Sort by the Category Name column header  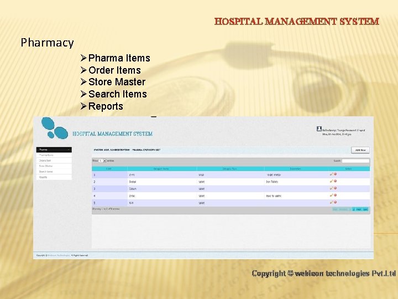pos(161,168)
